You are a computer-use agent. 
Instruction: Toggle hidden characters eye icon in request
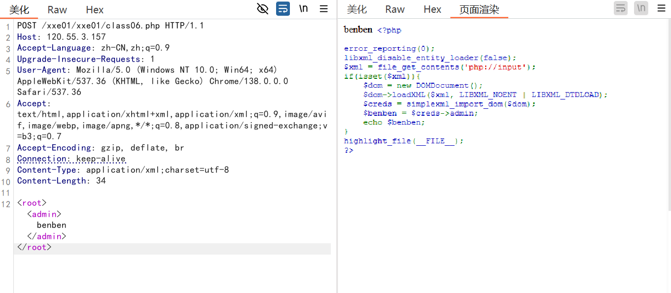263,8
